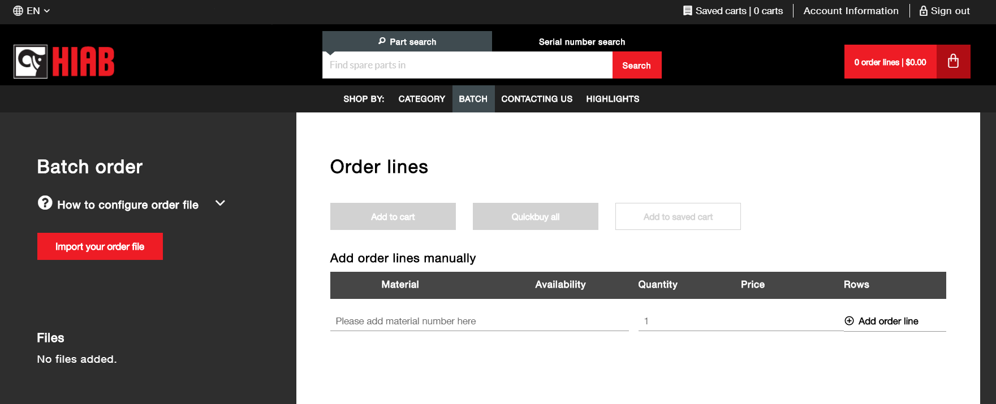Viewport: 996px width, 404px height.
Task: Click Add order line text
Action: (x=889, y=321)
